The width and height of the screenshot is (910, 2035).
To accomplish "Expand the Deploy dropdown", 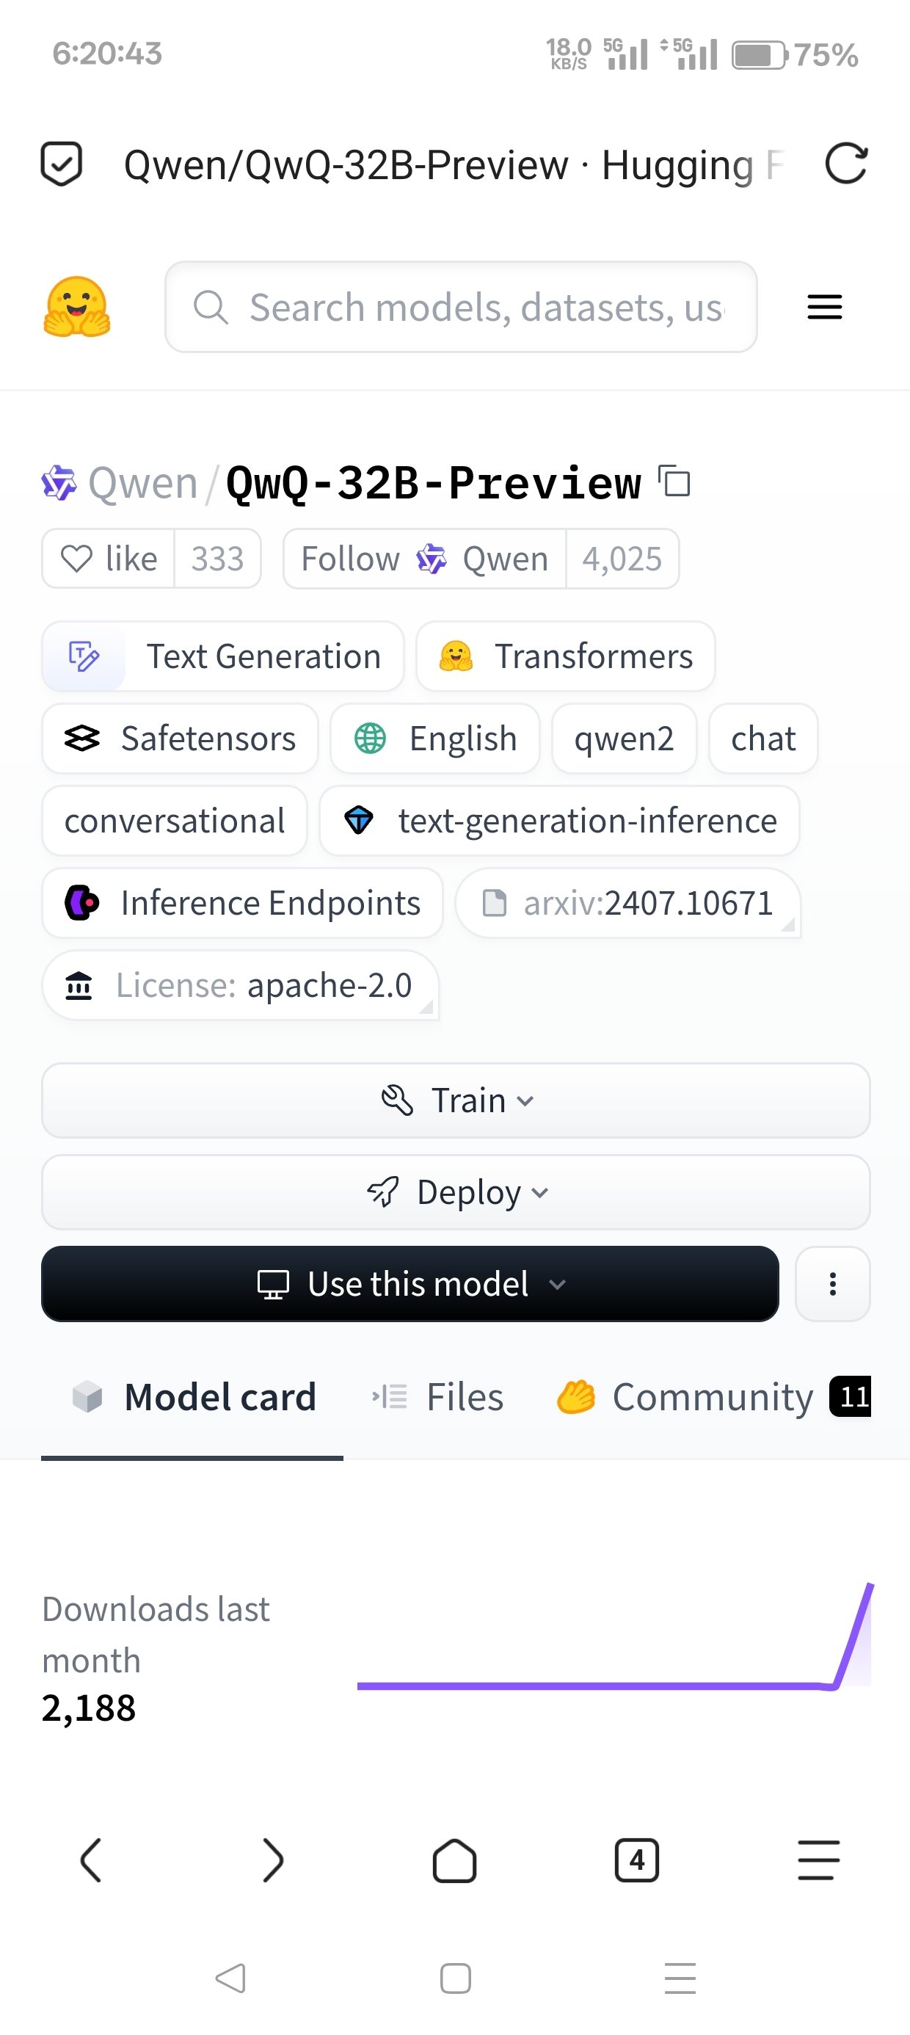I will (x=456, y=1192).
